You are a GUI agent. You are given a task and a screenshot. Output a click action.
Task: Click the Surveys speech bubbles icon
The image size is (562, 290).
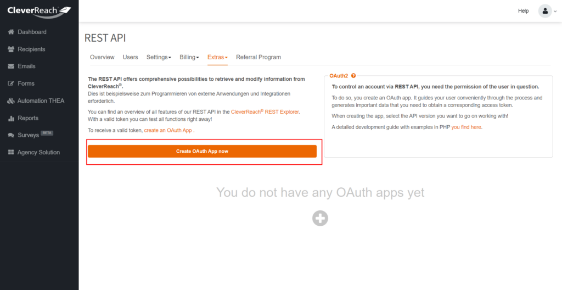point(11,135)
